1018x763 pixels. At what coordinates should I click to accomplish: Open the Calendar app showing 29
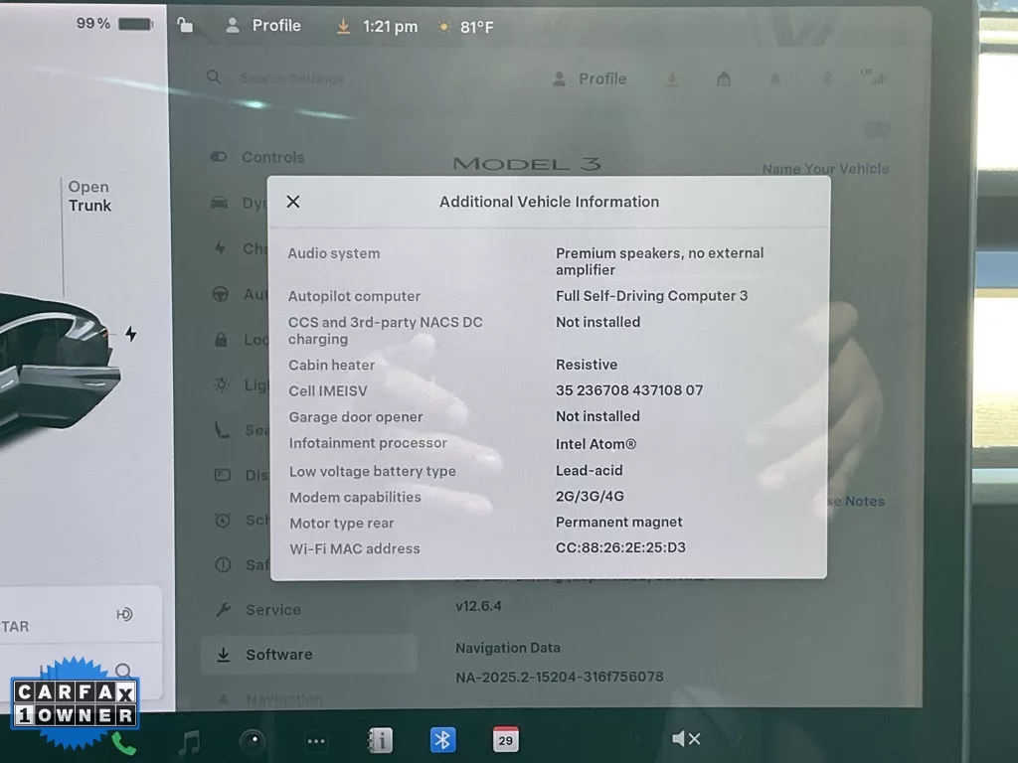click(506, 740)
